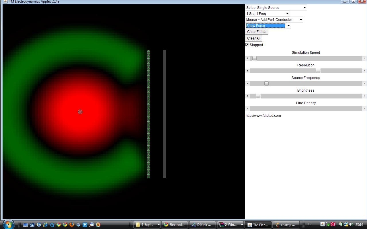Screen dimensions: 367x229
Task: Switch to the Définir taskbar button
Action: (202, 225)
